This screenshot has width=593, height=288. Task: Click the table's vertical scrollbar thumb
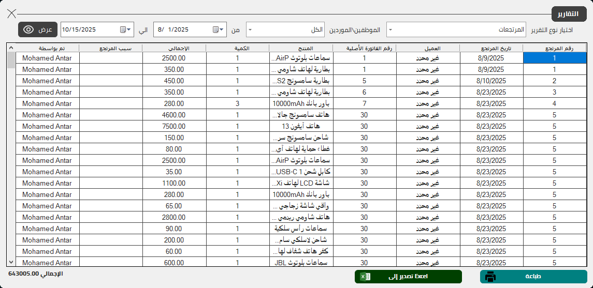[11, 60]
